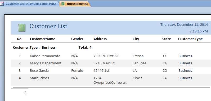Click the report icon on rptcustomerlist tab
Viewport: 211px width, 101px height.
(62, 4)
